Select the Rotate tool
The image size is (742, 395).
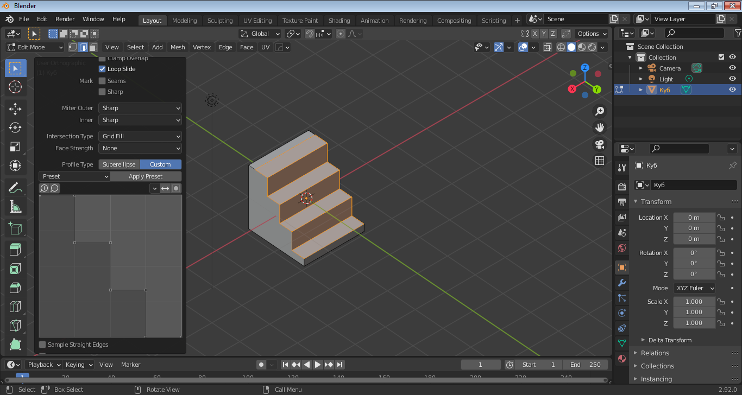coord(15,128)
